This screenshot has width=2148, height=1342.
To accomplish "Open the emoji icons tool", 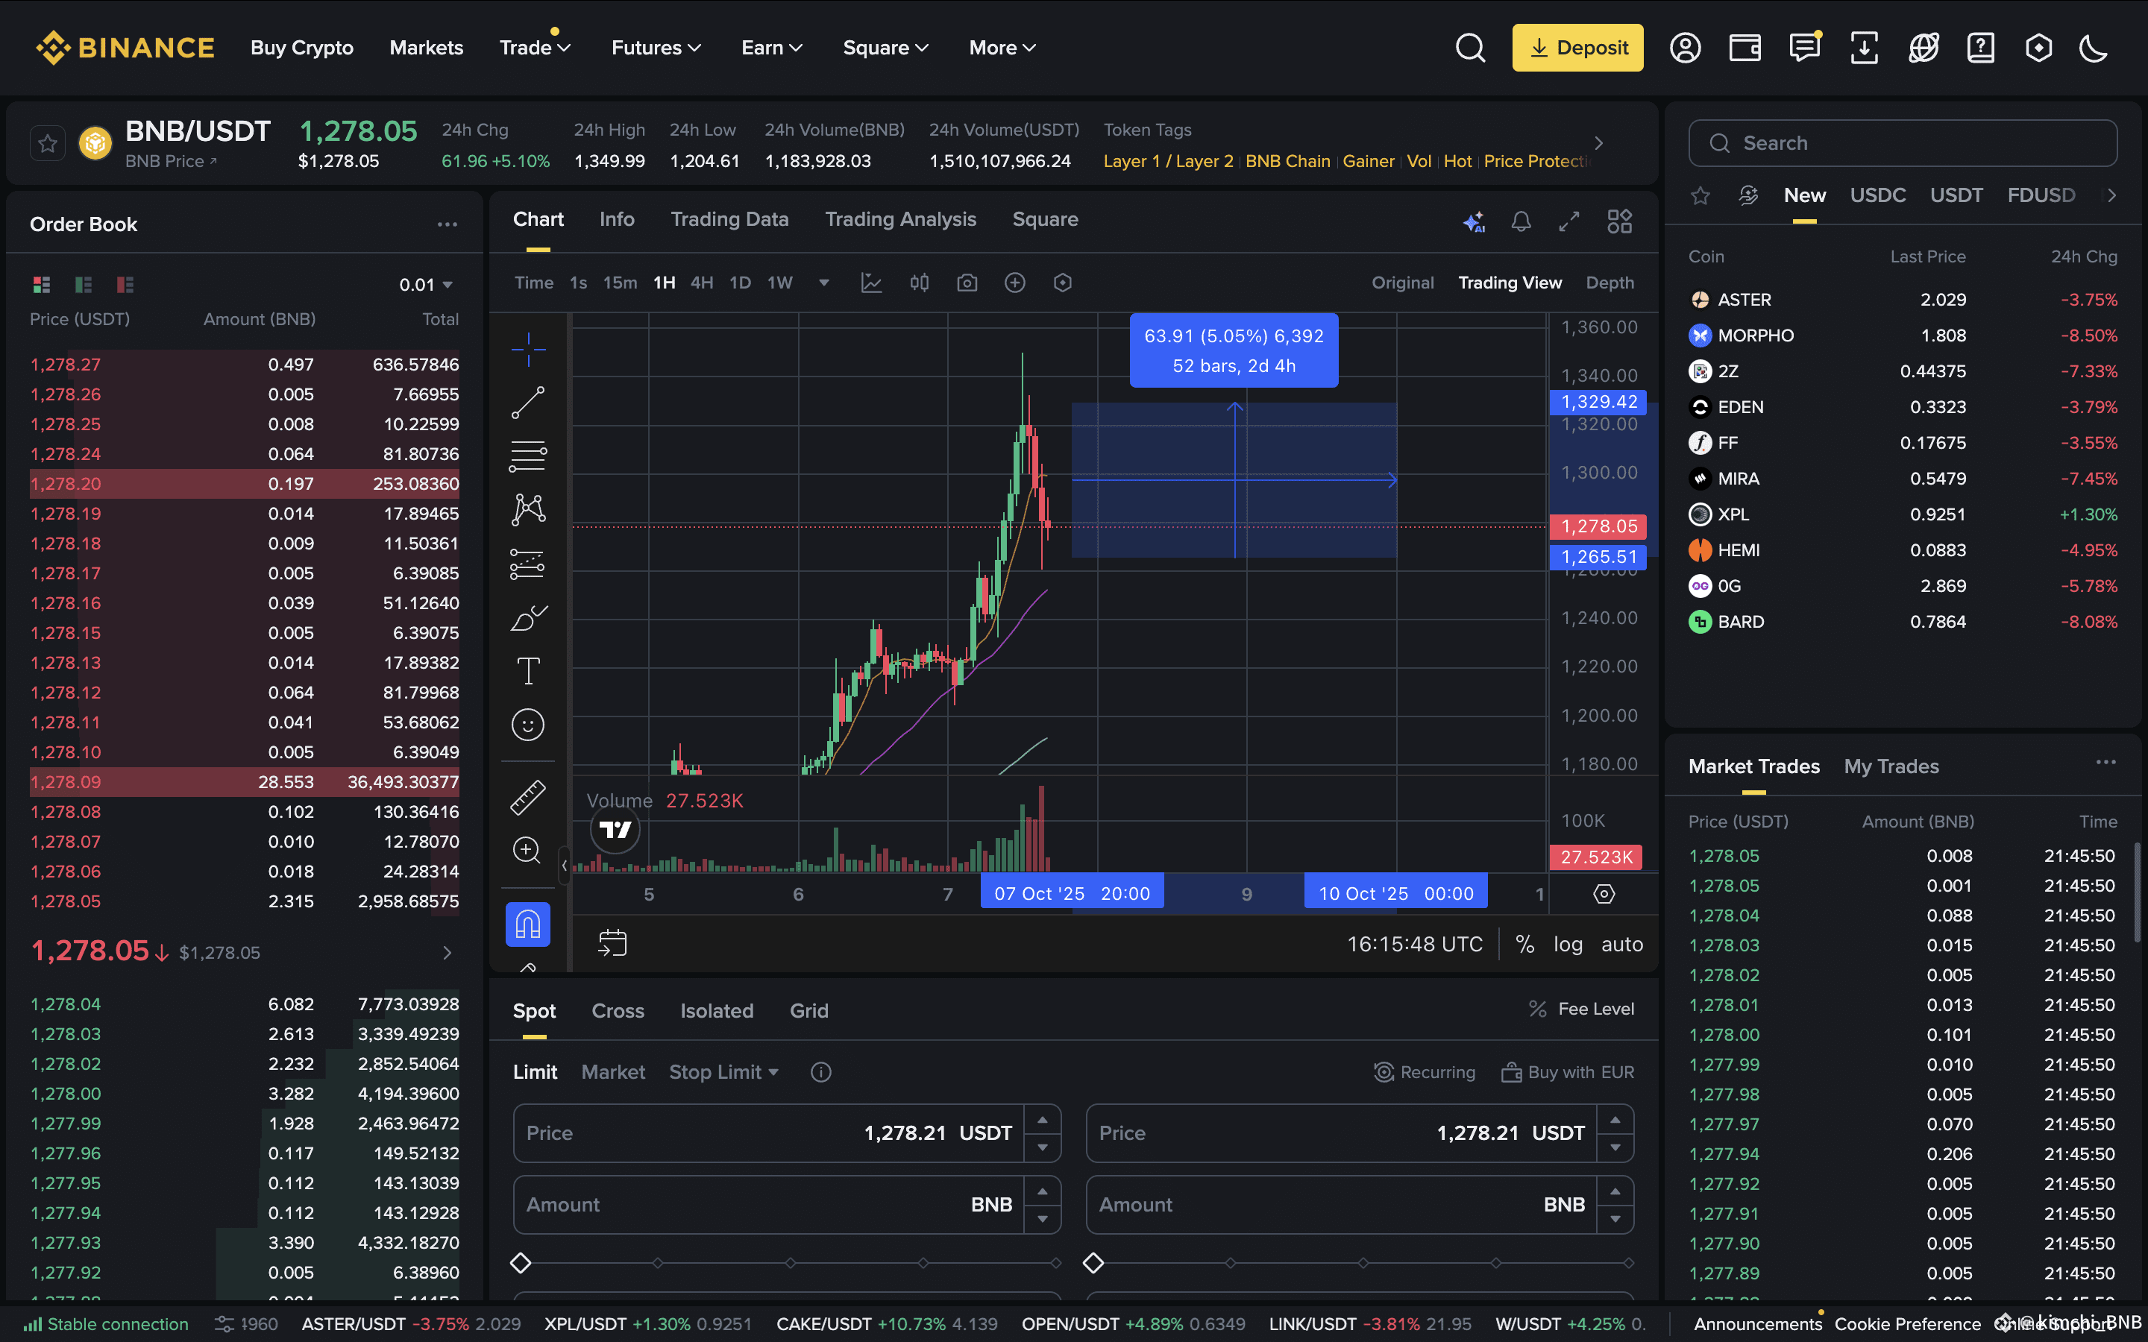I will pos(527,725).
